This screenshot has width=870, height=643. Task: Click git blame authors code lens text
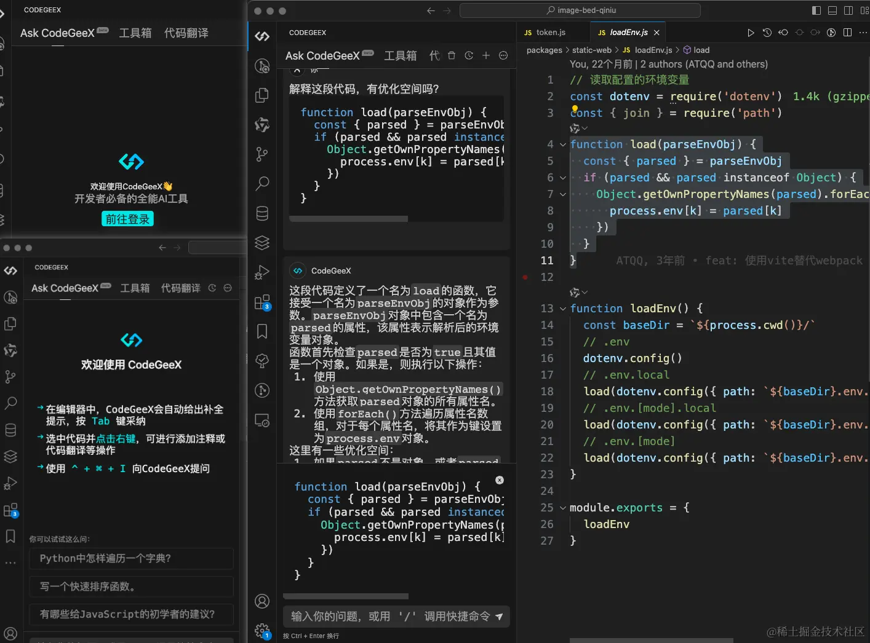click(669, 64)
